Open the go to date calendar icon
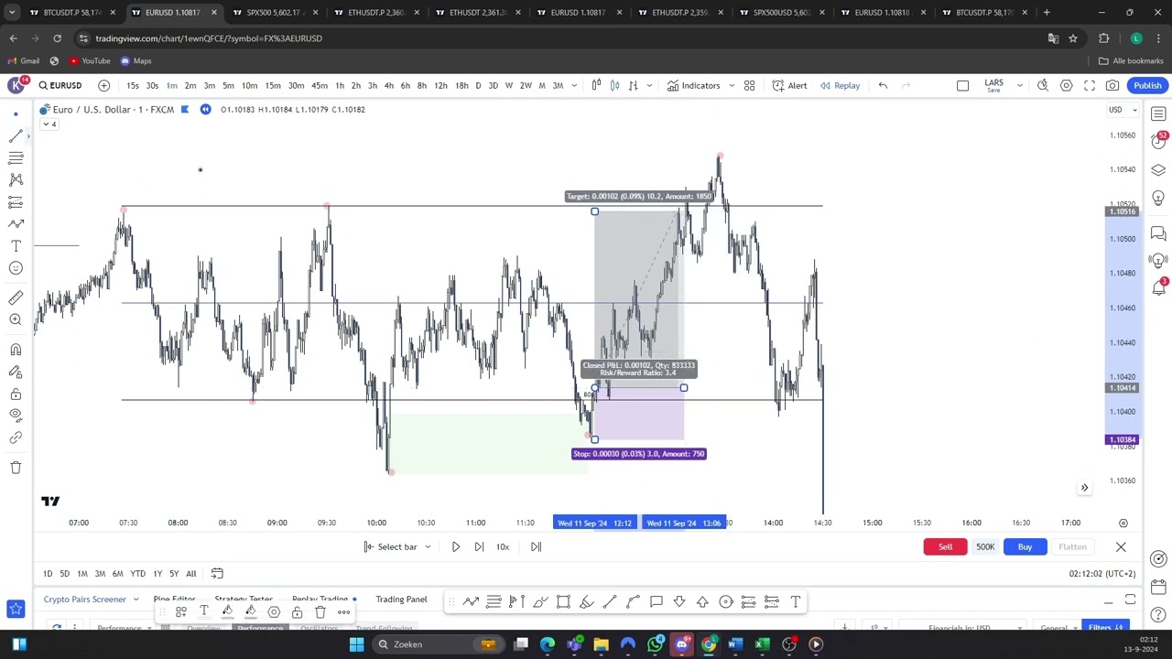The image size is (1172, 659). 217,574
